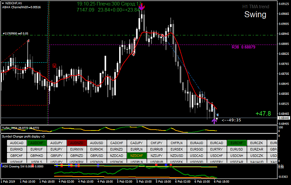Click the active NZDCHF symbol button
This screenshot has height=185, width=291.
136,156
